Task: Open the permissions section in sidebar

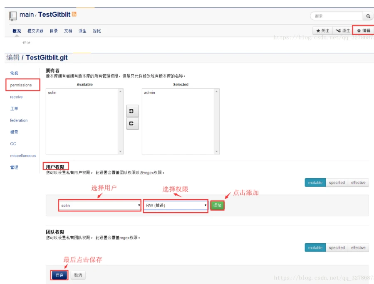Action: 21,85
